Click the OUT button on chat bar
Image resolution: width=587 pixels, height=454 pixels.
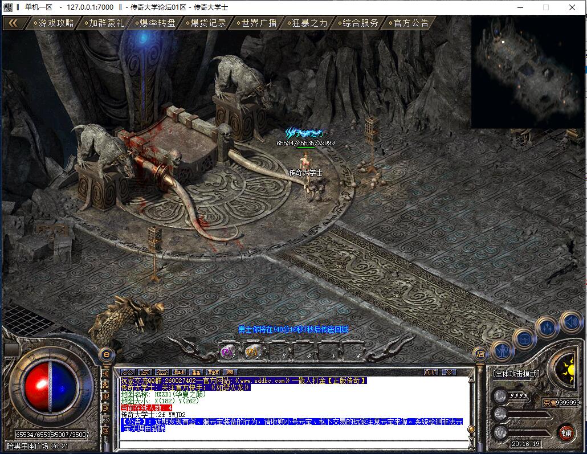coord(431,373)
